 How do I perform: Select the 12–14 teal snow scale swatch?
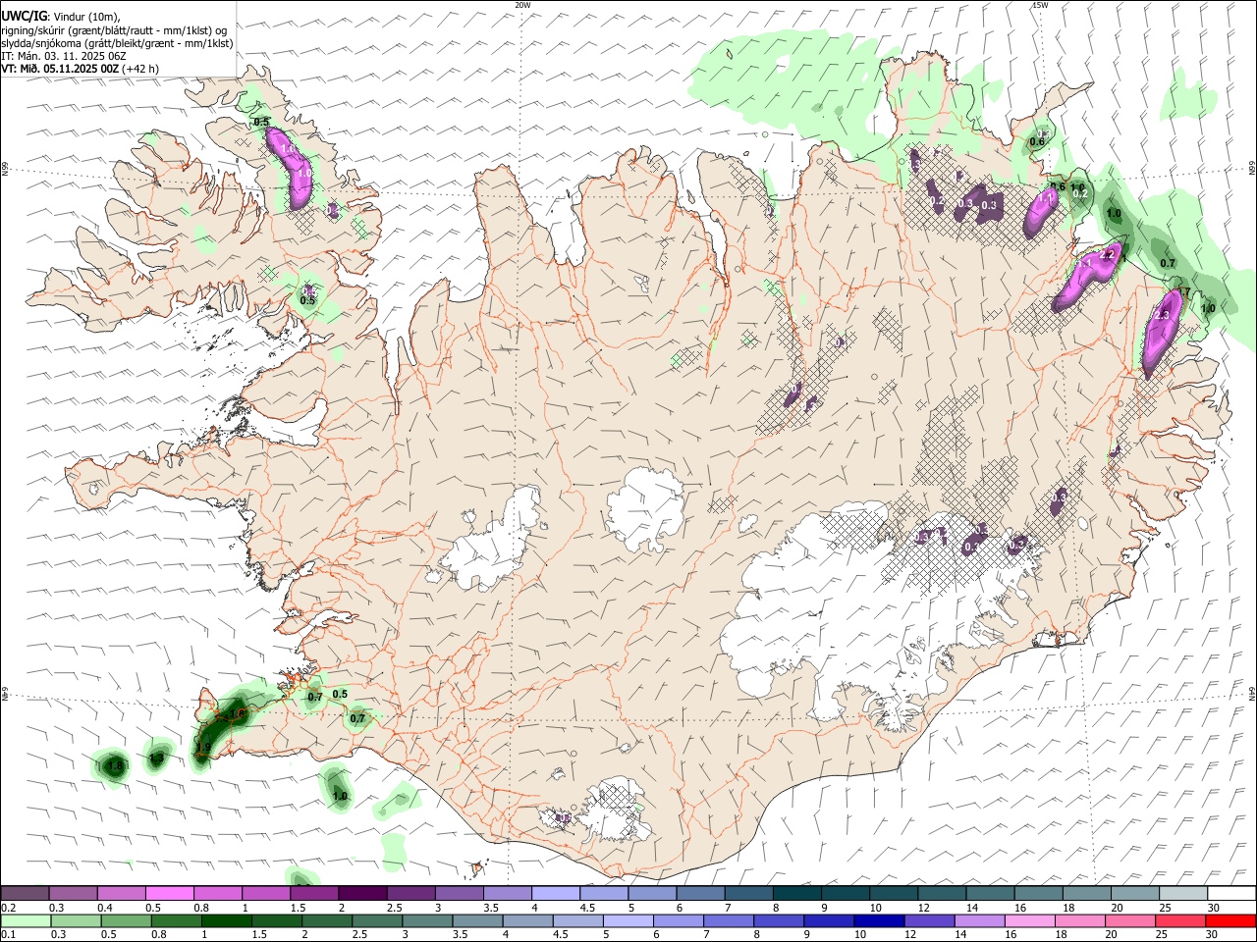point(941,893)
